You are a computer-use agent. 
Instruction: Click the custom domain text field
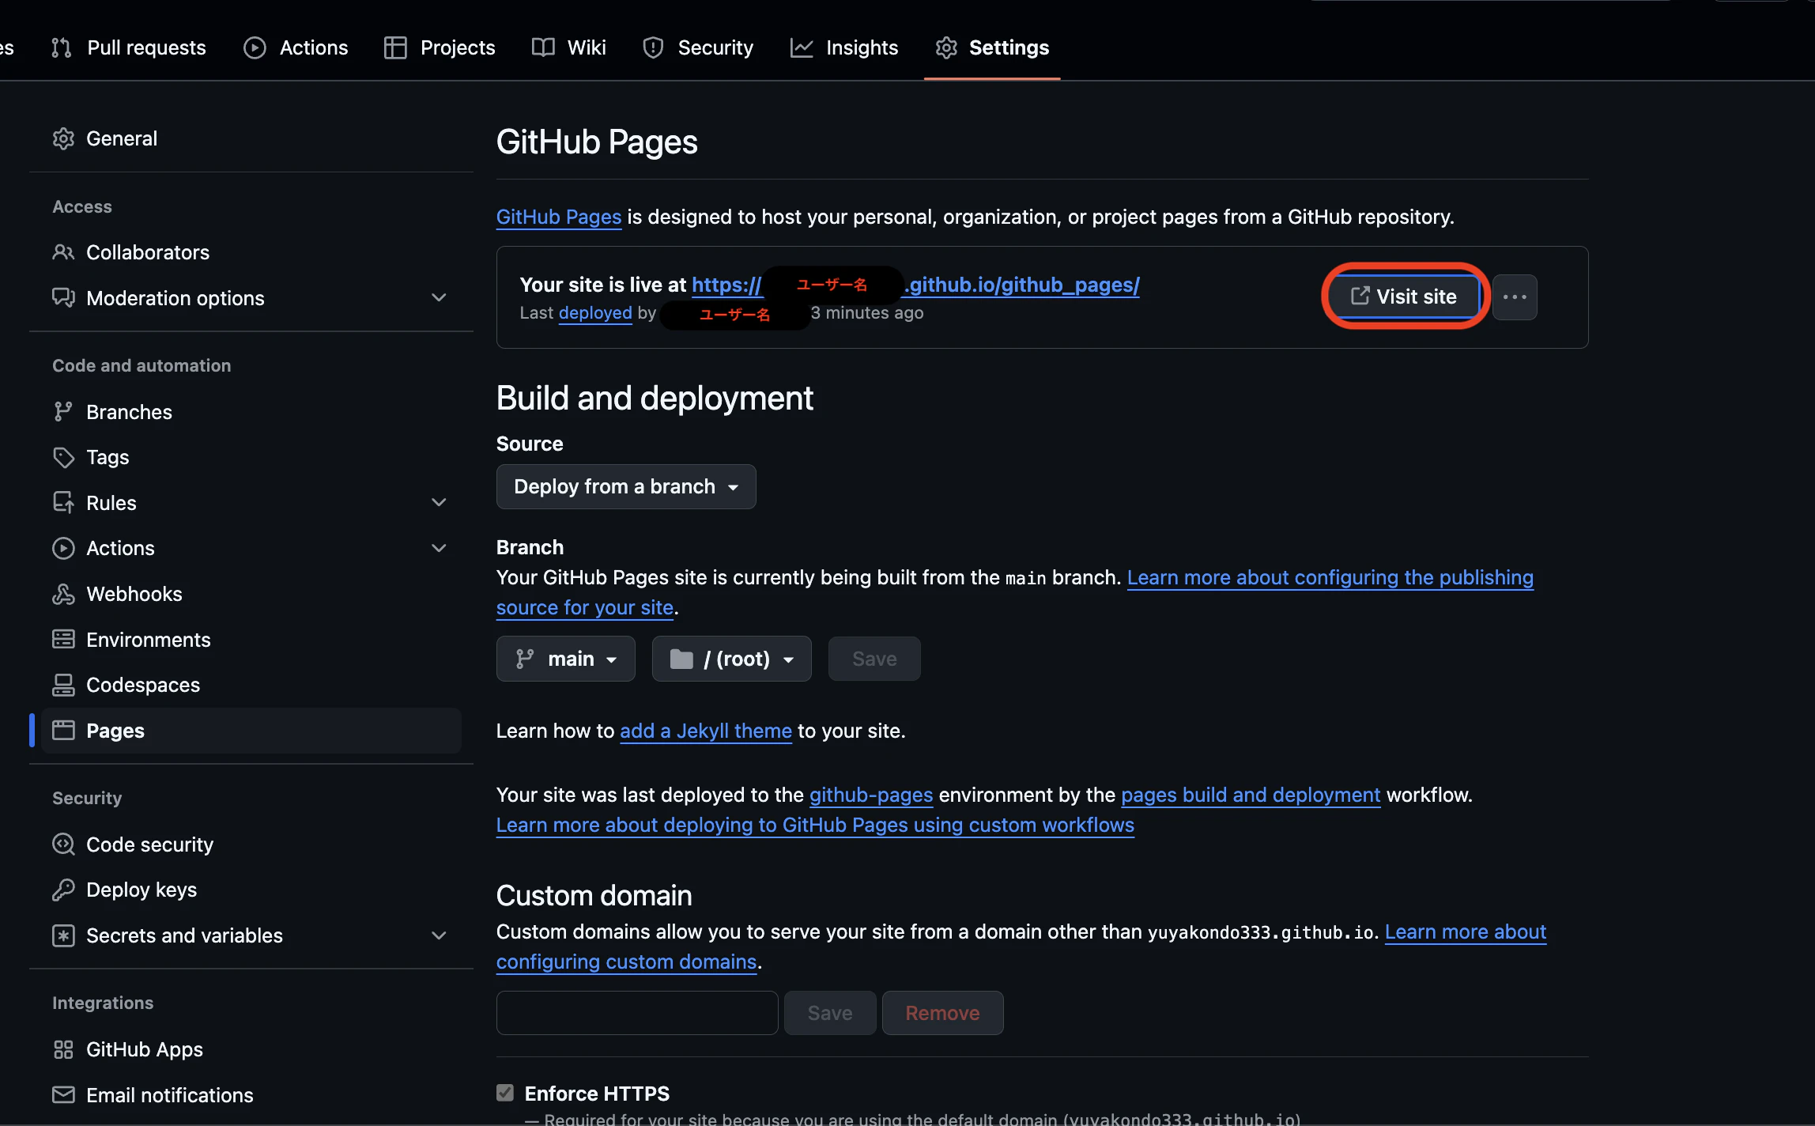(637, 1013)
